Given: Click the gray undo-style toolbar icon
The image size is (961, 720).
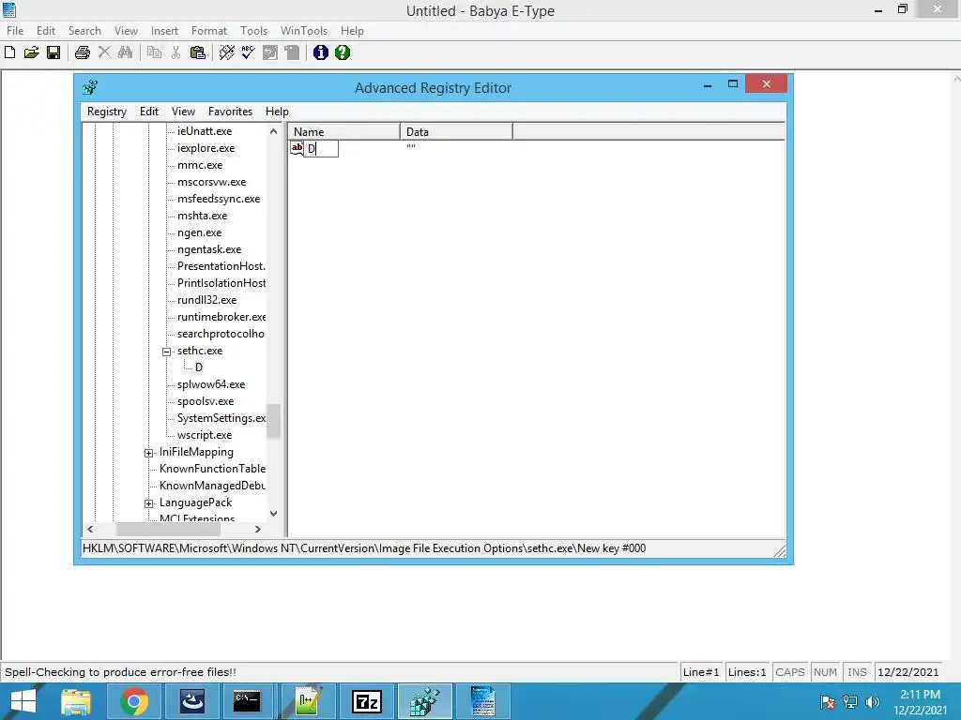Looking at the screenshot, I should pos(269,52).
